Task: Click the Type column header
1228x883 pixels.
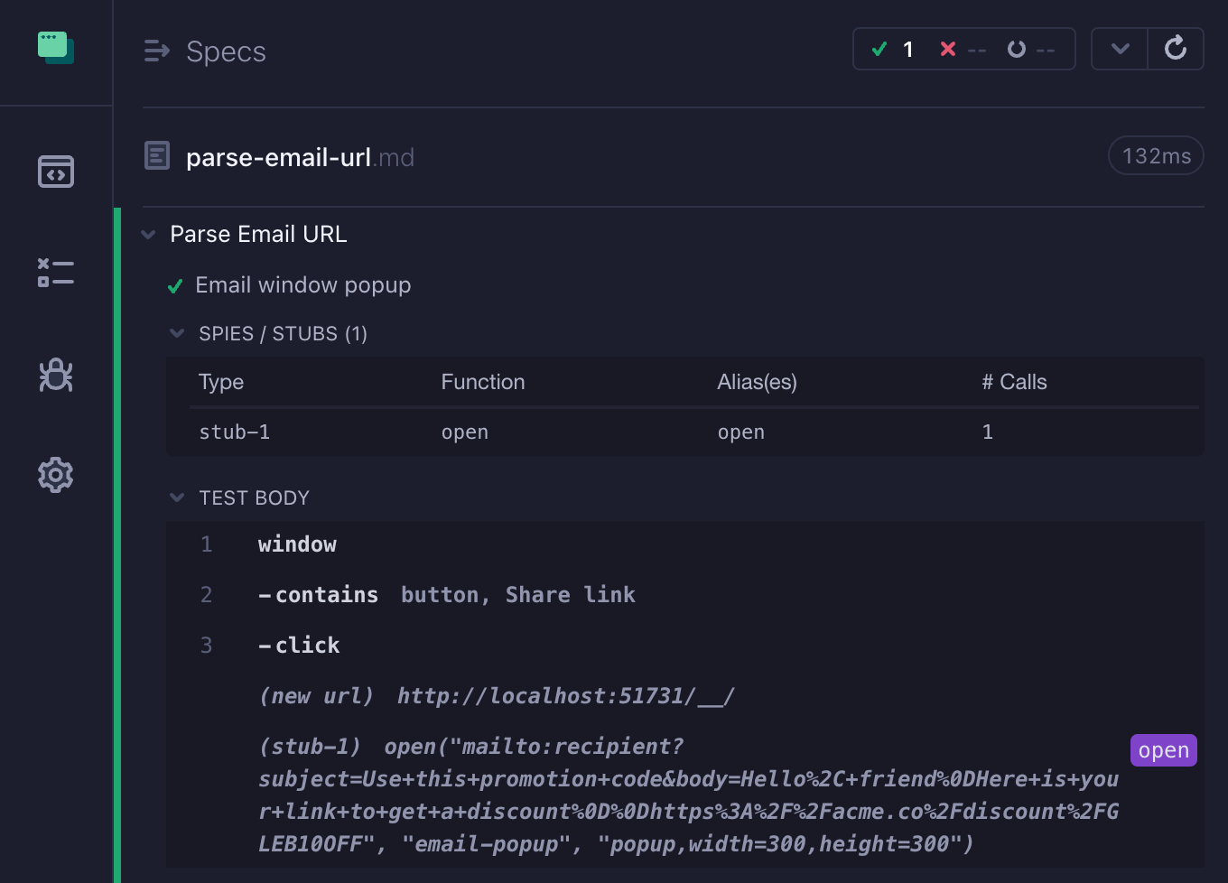Action: (221, 382)
